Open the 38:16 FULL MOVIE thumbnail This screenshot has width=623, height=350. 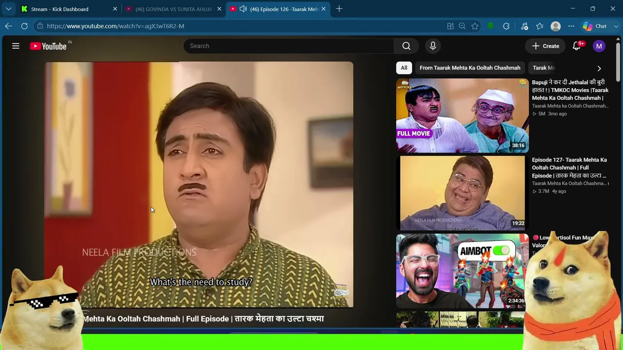coord(462,115)
